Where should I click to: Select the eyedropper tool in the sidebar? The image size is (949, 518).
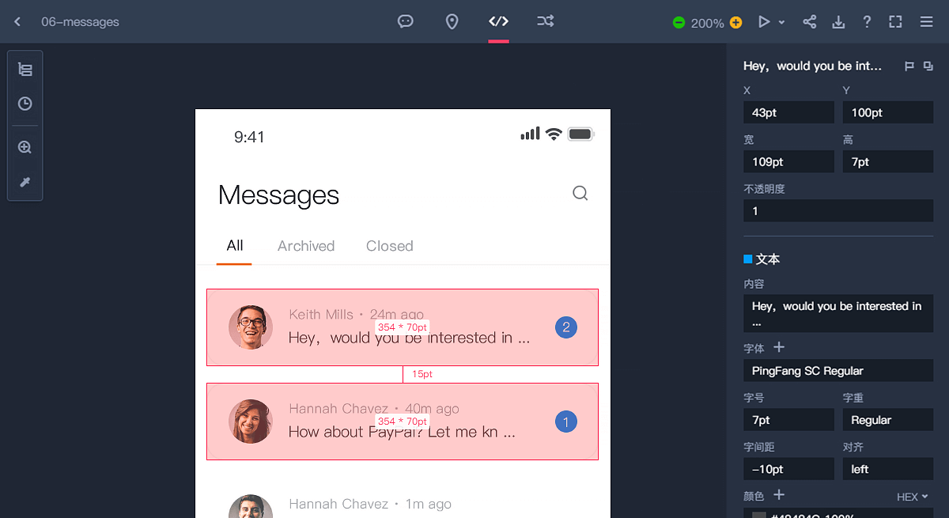pos(25,183)
